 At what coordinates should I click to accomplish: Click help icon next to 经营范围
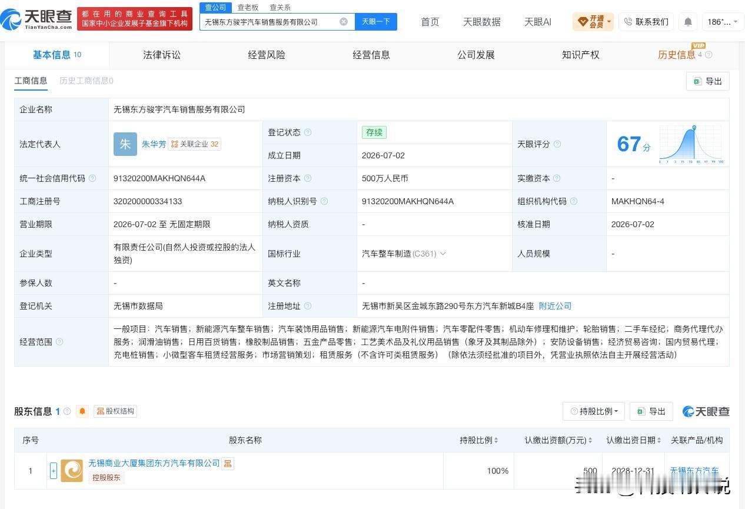[x=59, y=342]
